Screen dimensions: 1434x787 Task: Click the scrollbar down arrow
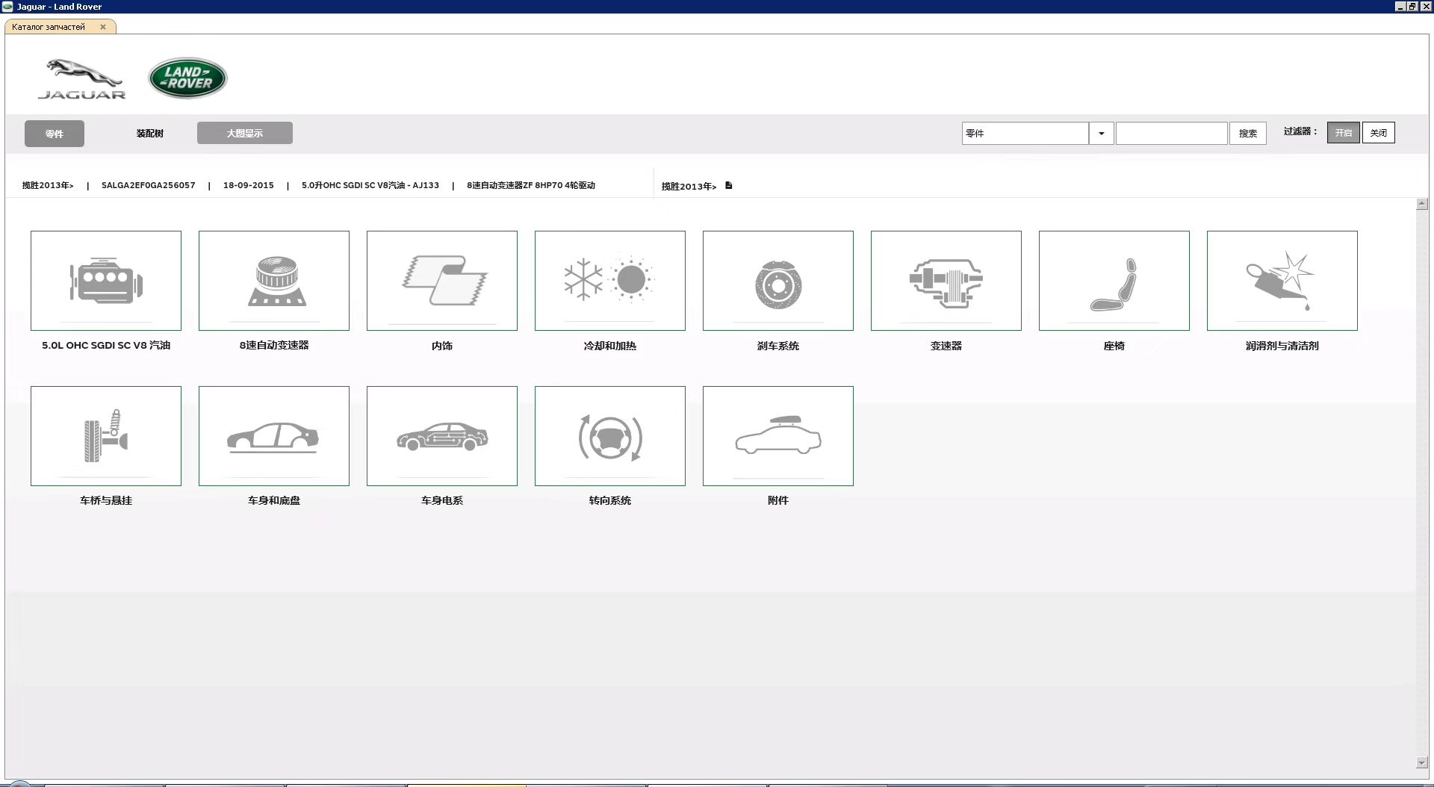tap(1422, 762)
